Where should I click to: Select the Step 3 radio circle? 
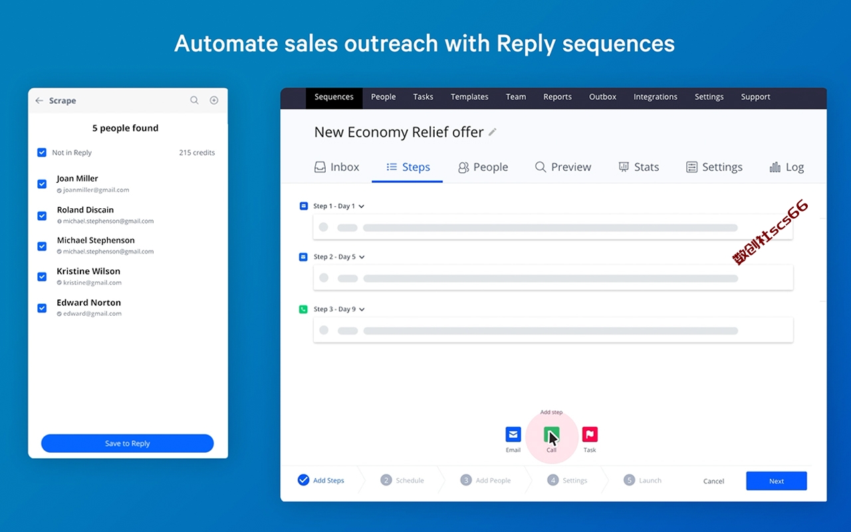(324, 331)
